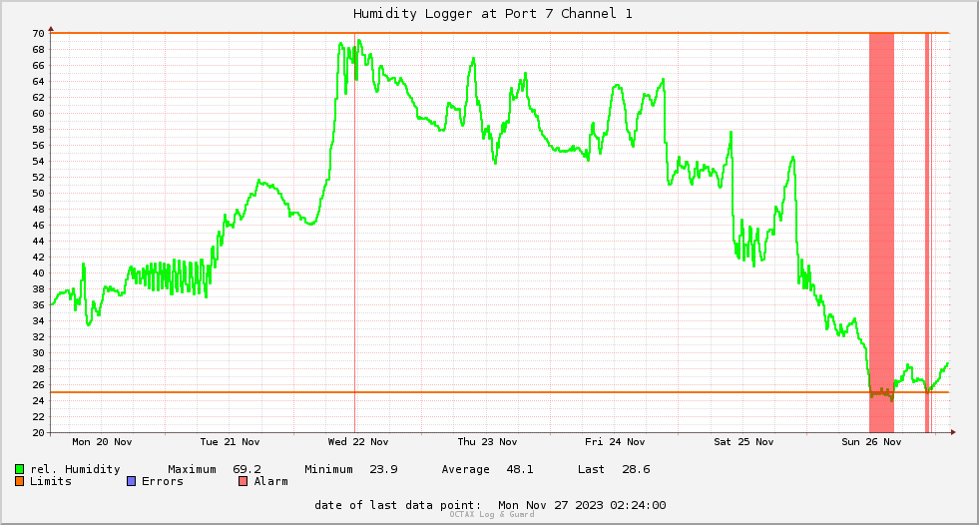Click the 'Tue 21 Nov' axis label
Viewport: 979px width, 525px height.
pos(230,442)
